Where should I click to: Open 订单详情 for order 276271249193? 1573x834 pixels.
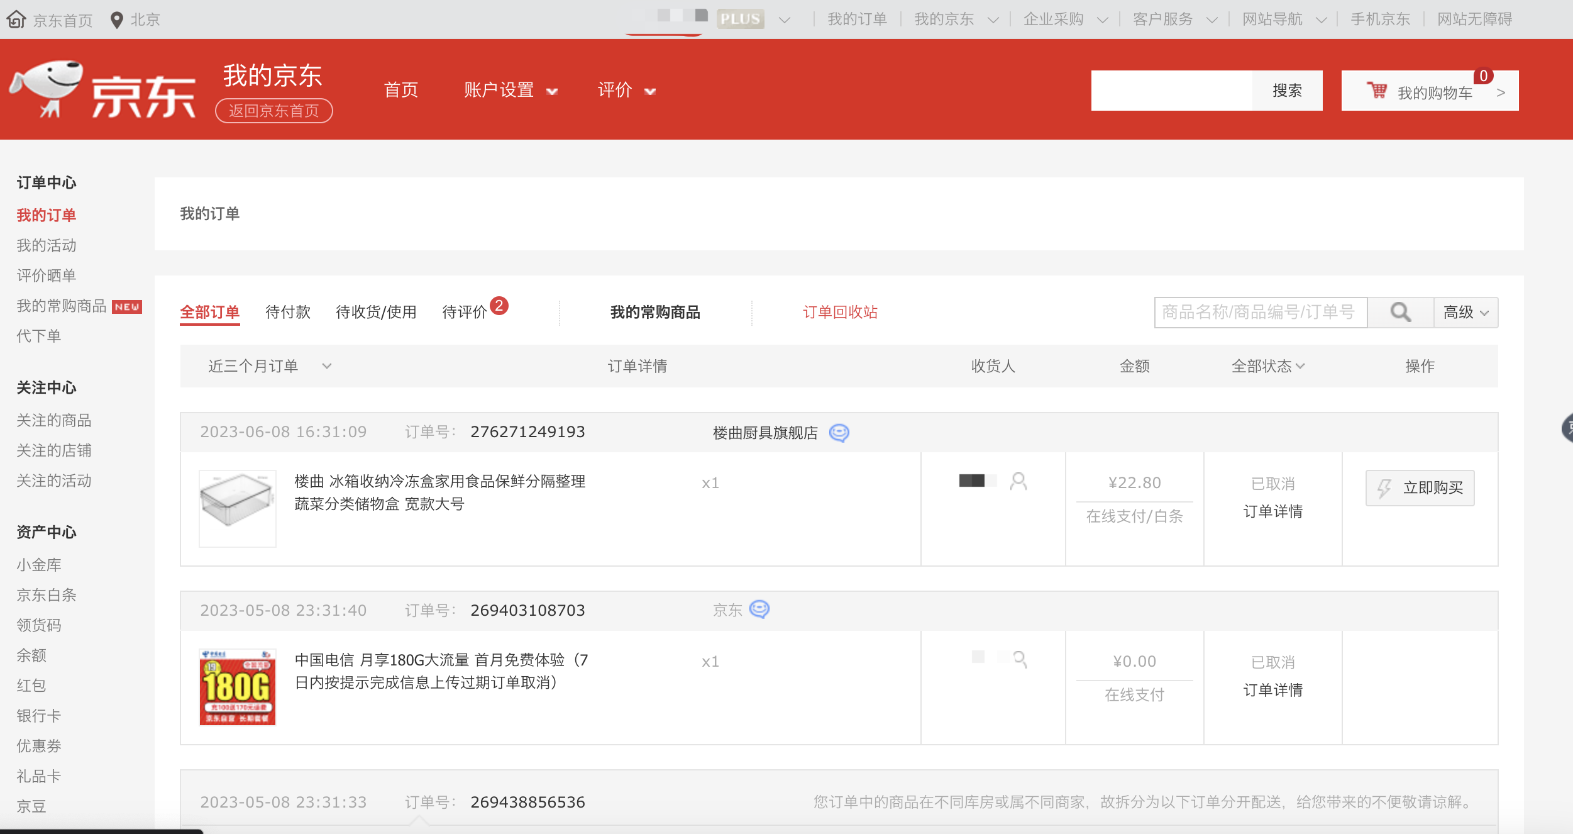pyautogui.click(x=1273, y=511)
